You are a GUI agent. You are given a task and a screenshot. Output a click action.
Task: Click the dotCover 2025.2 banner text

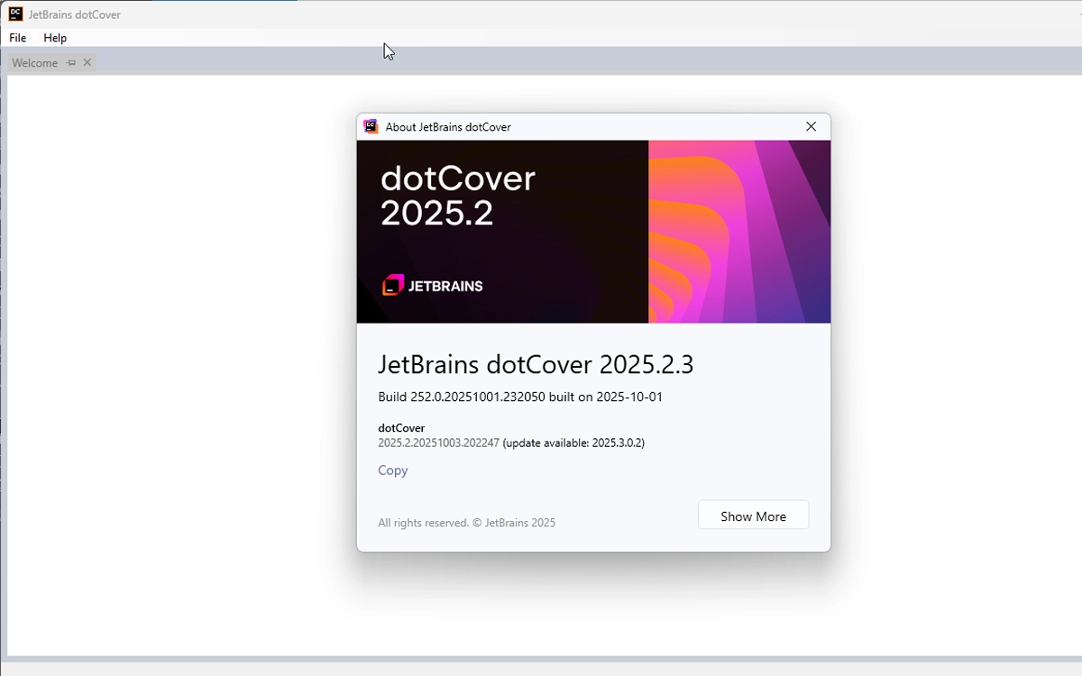tap(458, 196)
